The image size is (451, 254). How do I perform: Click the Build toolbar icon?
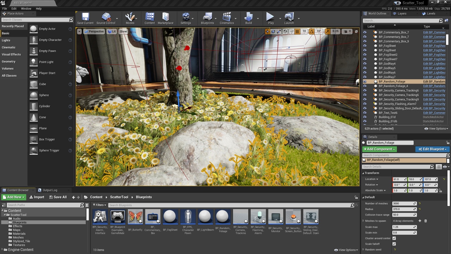pos(249,18)
